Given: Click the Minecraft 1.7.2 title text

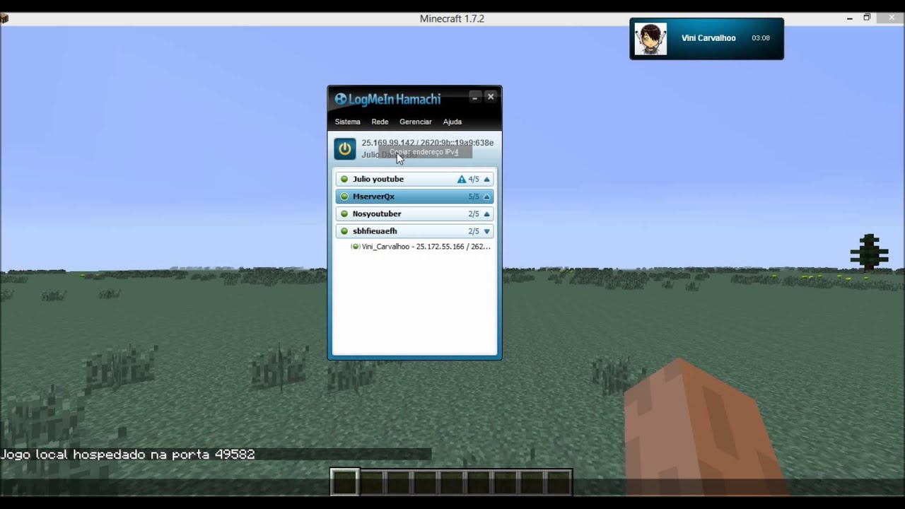Looking at the screenshot, I should (452, 18).
